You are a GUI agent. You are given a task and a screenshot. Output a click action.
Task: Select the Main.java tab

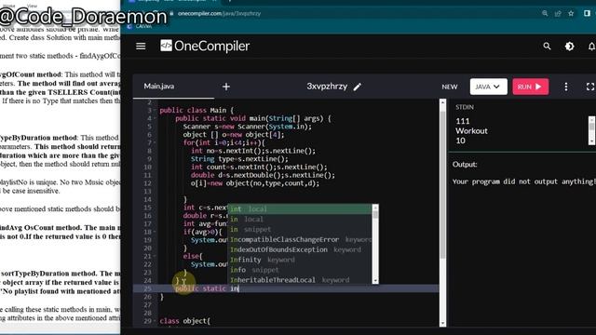pyautogui.click(x=159, y=87)
